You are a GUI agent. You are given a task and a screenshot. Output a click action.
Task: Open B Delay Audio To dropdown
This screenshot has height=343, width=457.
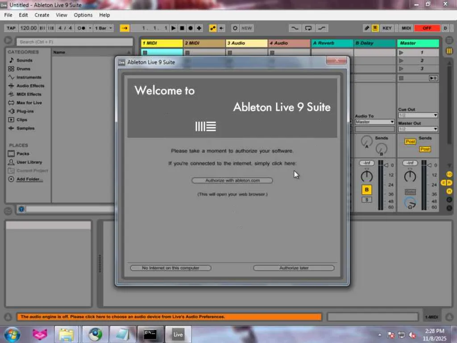tap(375, 122)
